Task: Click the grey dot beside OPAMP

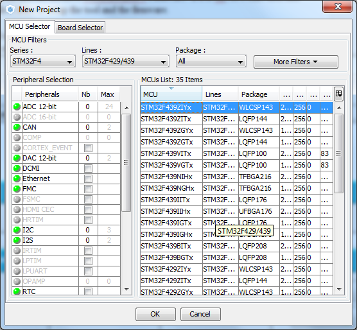Action: tap(17, 281)
